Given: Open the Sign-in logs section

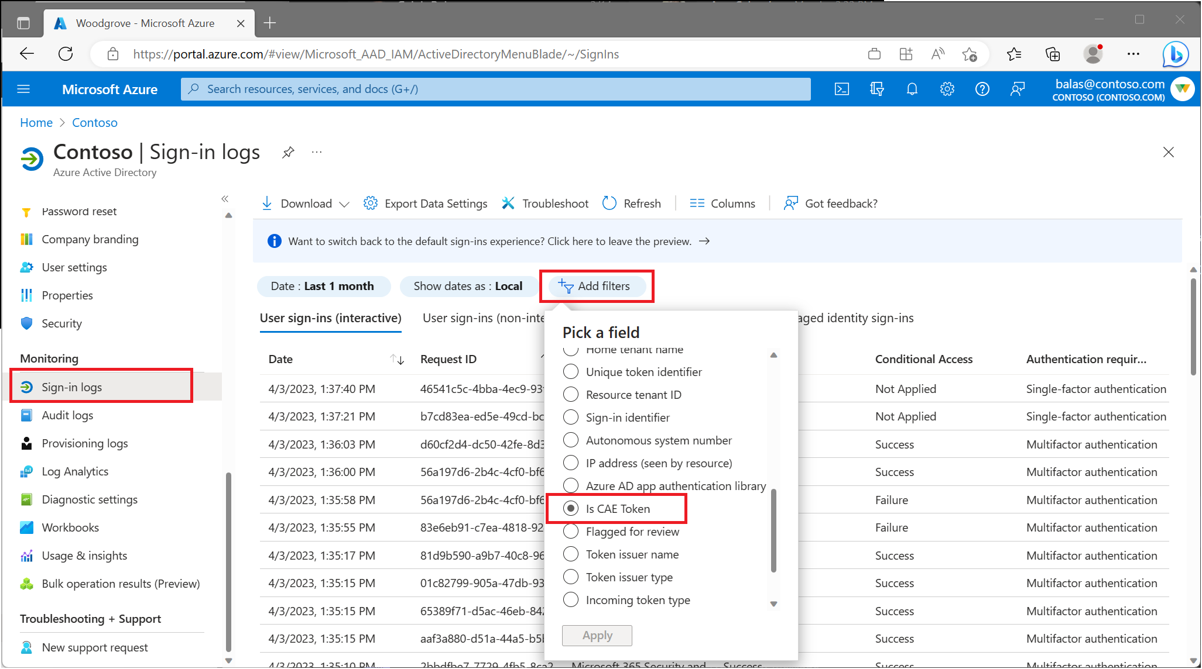Looking at the screenshot, I should (71, 386).
